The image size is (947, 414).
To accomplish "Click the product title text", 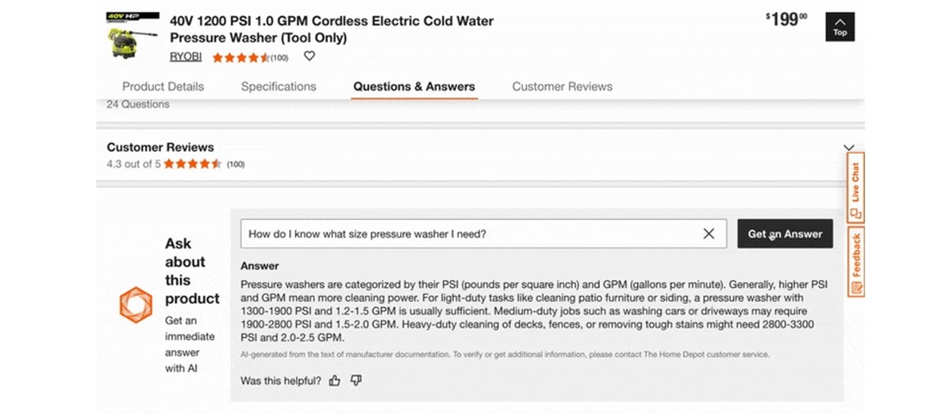I will (x=331, y=29).
